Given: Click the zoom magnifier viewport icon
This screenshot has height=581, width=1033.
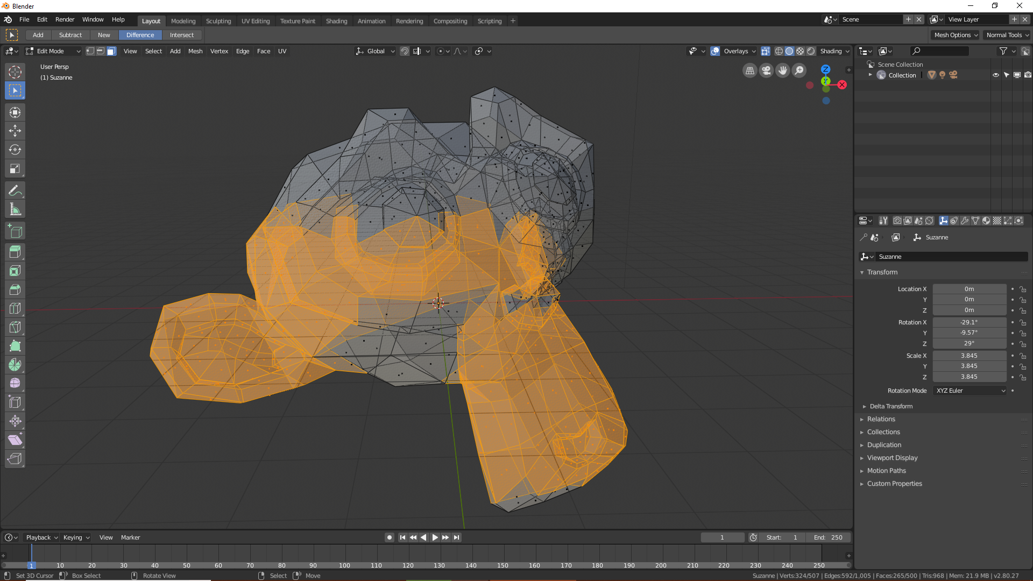Looking at the screenshot, I should coord(799,70).
